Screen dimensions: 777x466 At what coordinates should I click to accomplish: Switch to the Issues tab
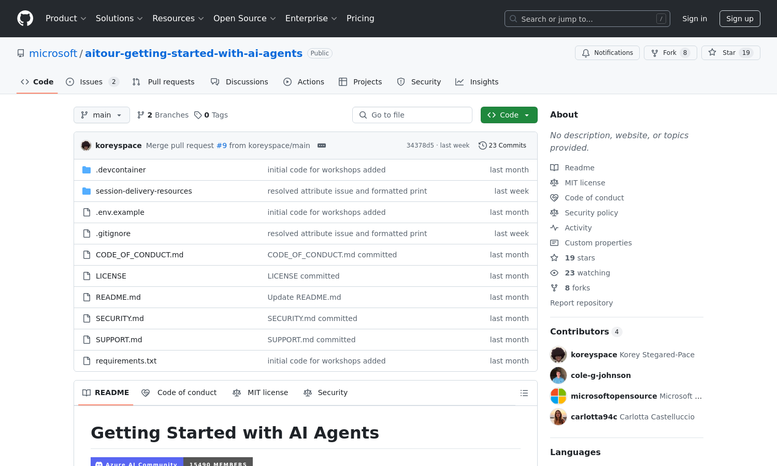(92, 82)
